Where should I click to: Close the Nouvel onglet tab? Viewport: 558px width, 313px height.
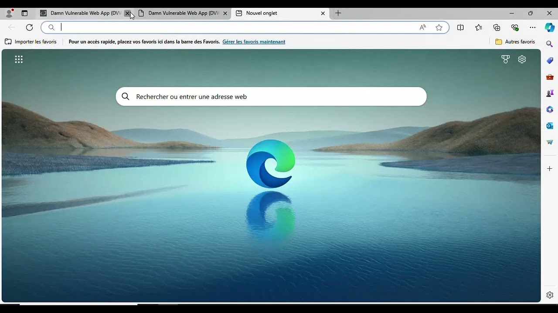coord(323,13)
